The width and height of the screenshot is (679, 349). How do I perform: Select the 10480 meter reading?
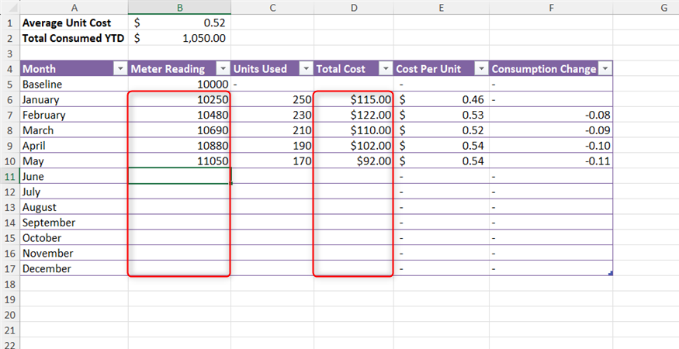[179, 115]
